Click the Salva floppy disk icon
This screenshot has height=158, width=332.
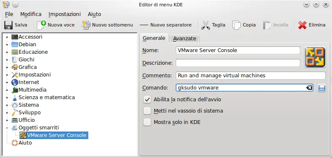point(8,25)
